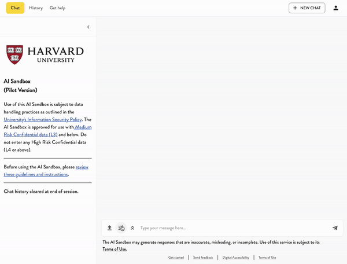Image resolution: width=347 pixels, height=264 pixels.
Task: Click the upload file icon
Action: click(x=109, y=228)
